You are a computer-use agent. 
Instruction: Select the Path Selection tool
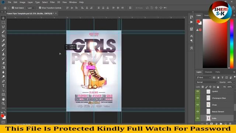click(3, 90)
